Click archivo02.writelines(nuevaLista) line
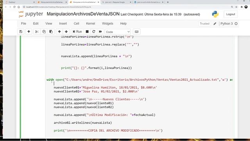 point(83,123)
